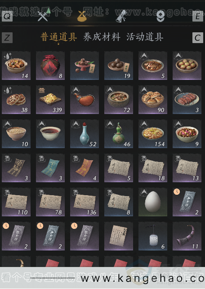Screen dimensions: 205x289
Task: Select the 普通道具 tab
Action: (58, 37)
